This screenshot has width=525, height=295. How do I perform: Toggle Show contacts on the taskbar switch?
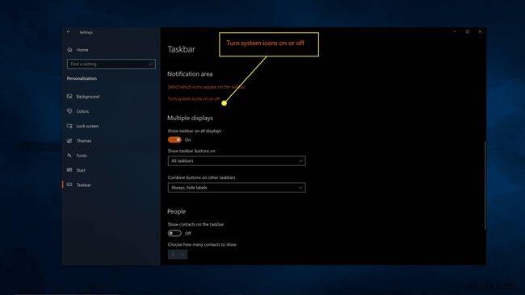coord(174,233)
